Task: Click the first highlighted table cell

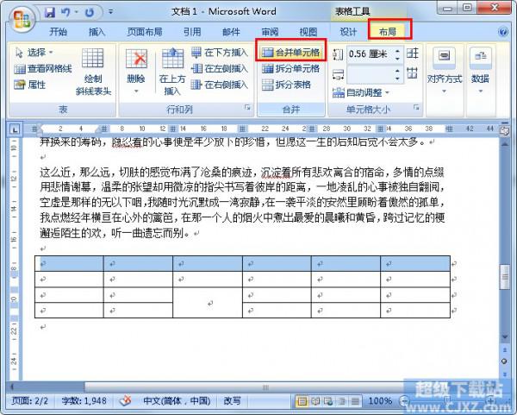Action: [69, 263]
